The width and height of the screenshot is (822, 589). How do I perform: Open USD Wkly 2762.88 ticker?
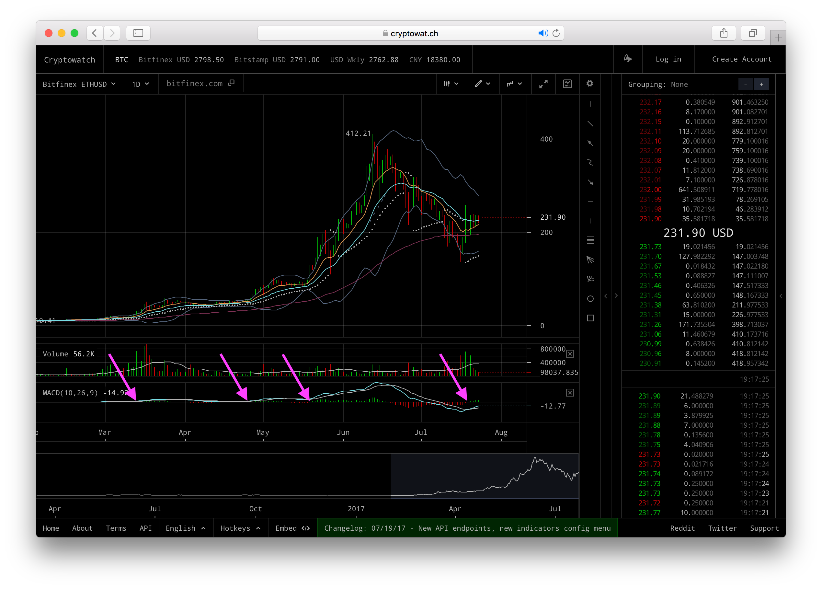364,59
